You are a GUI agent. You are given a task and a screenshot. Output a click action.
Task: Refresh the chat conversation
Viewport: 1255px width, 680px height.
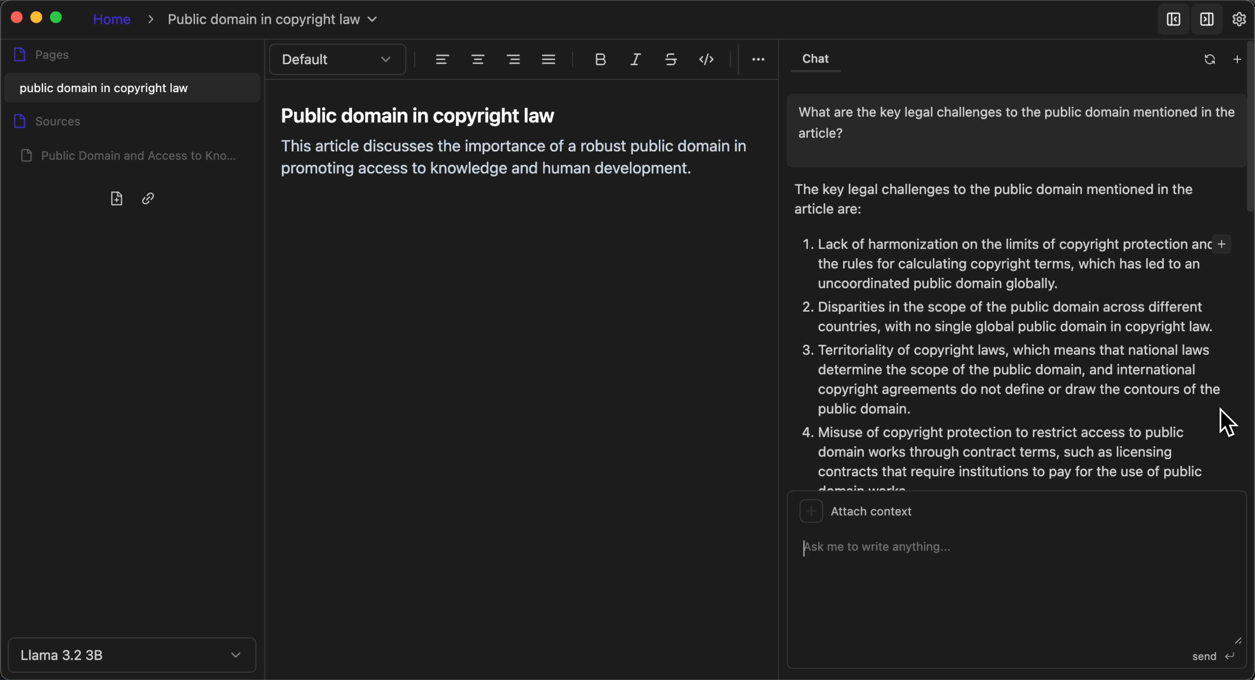[1209, 59]
